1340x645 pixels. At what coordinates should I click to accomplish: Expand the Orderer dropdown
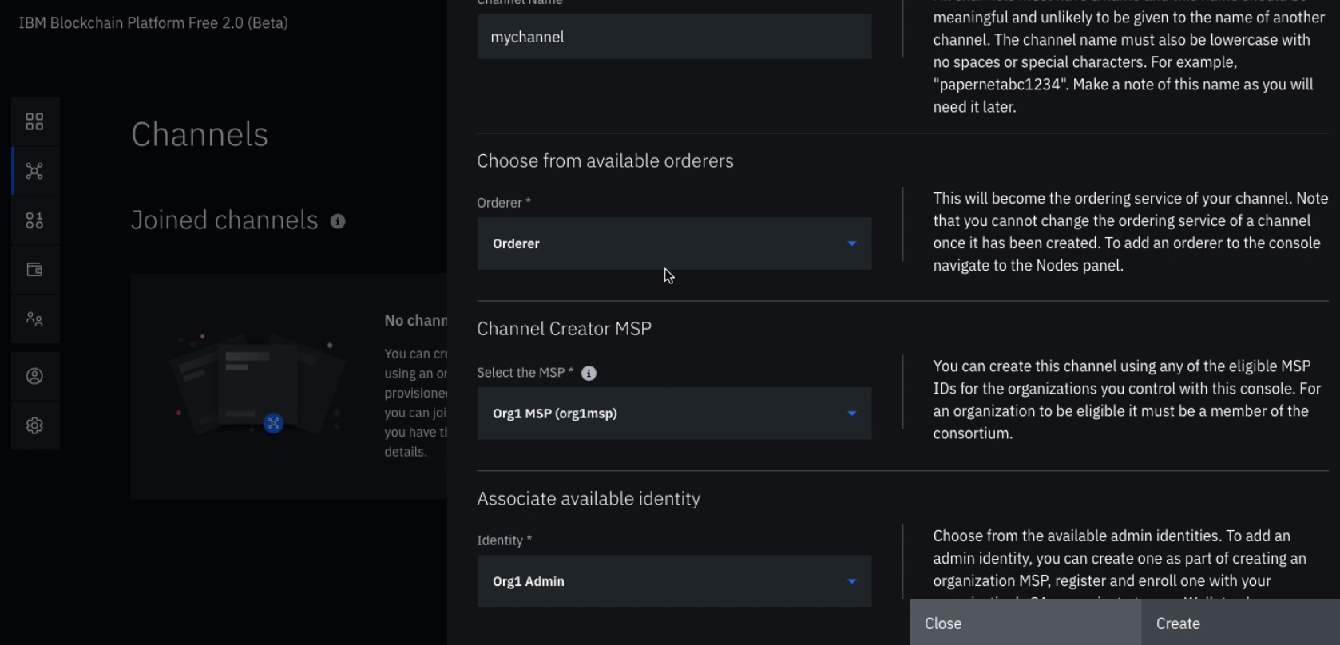click(x=674, y=243)
